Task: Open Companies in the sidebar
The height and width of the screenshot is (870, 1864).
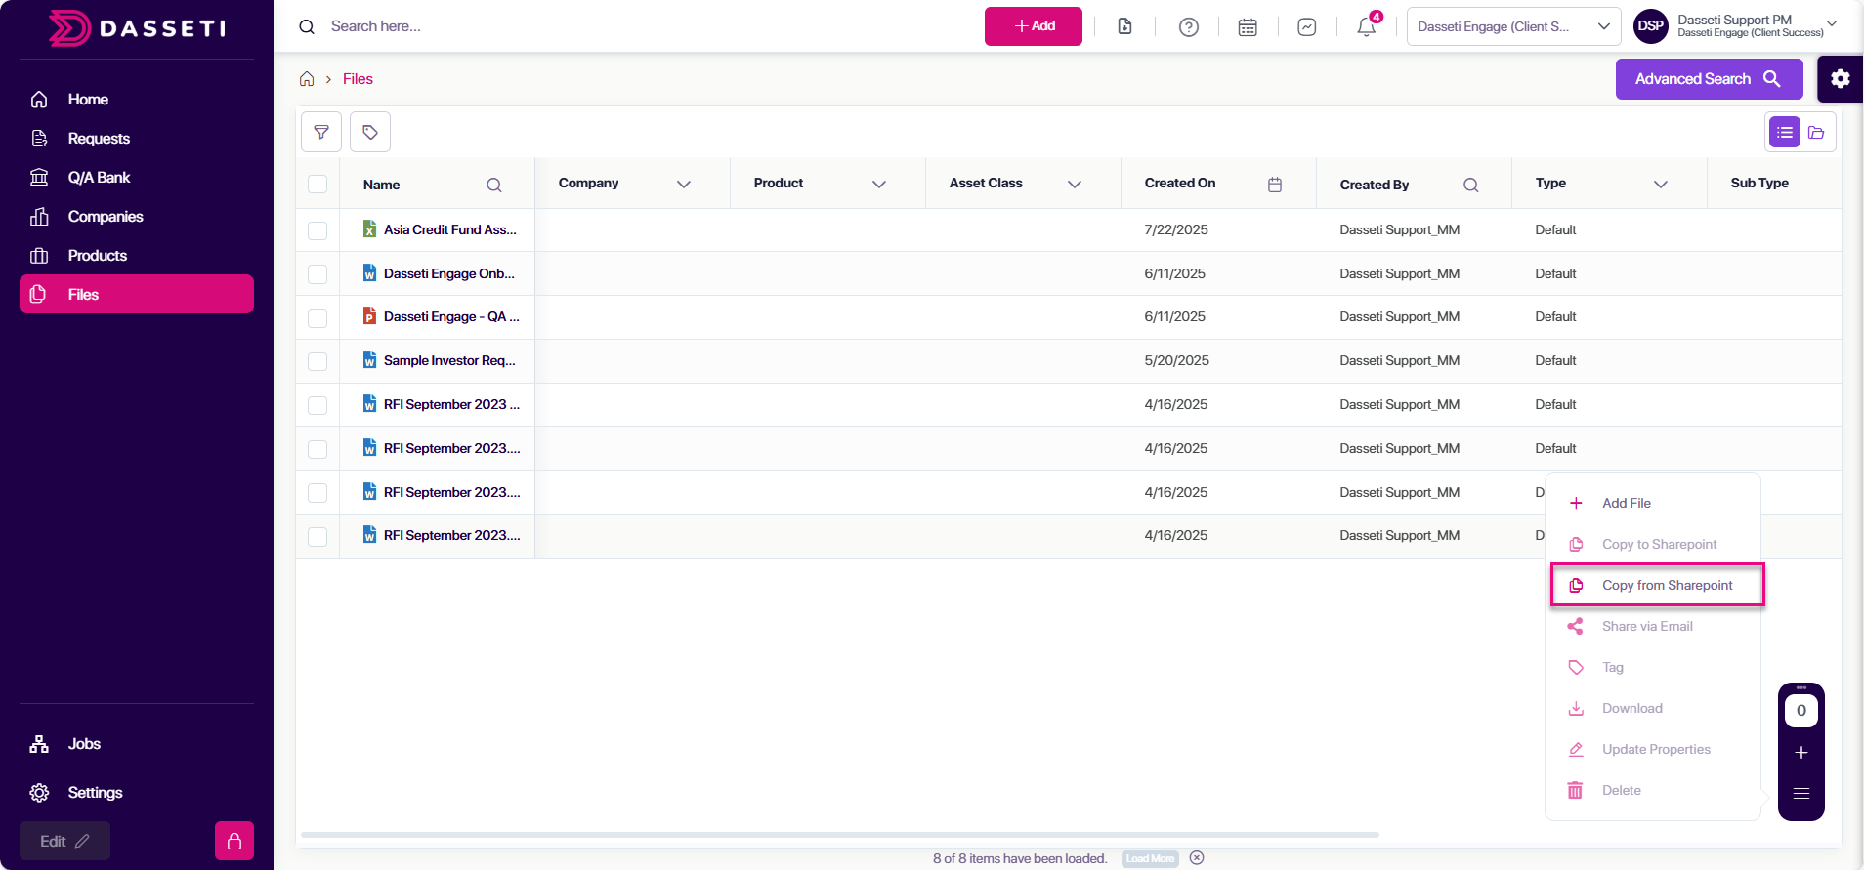Action: tap(137, 216)
